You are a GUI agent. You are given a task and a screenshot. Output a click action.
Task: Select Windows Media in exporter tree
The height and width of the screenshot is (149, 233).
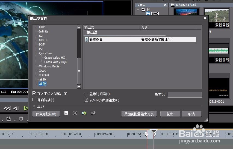click(49, 66)
